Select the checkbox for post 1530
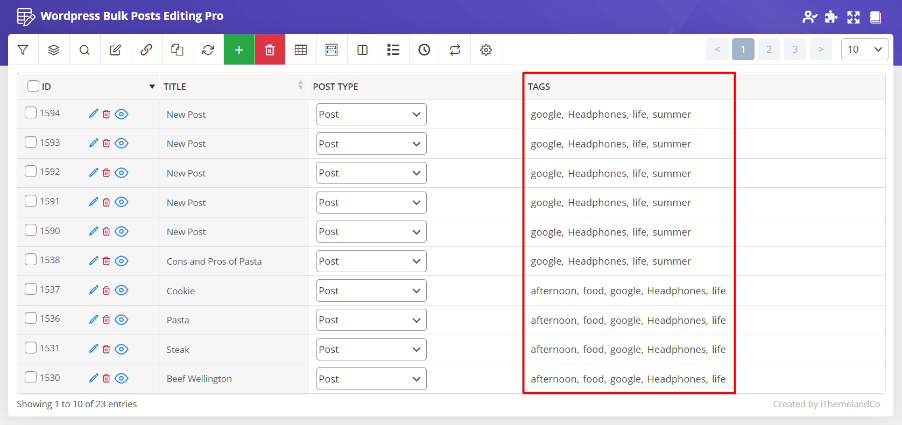 (31, 377)
